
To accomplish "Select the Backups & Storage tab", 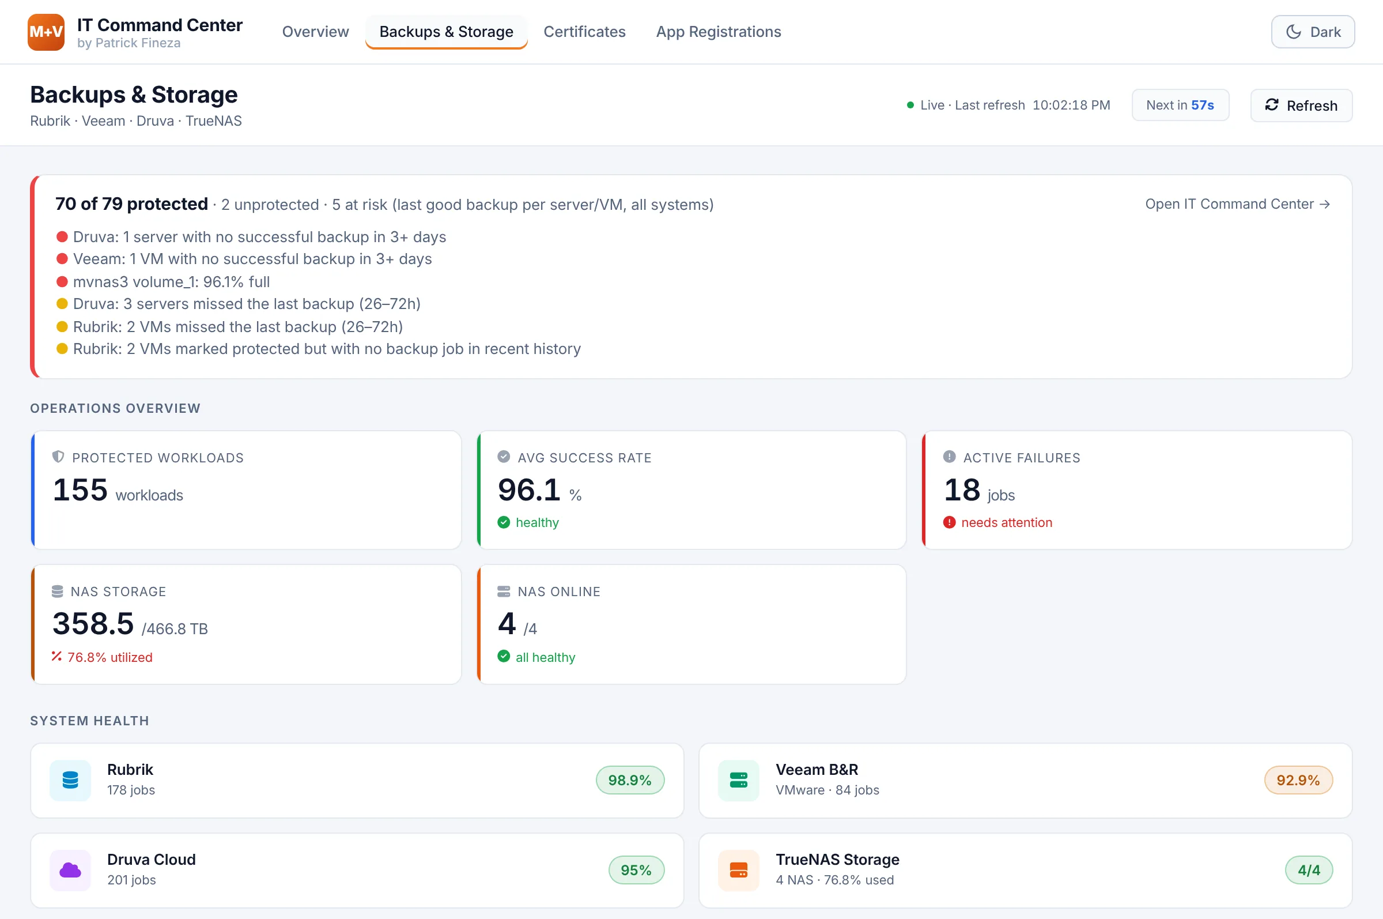I will [447, 32].
